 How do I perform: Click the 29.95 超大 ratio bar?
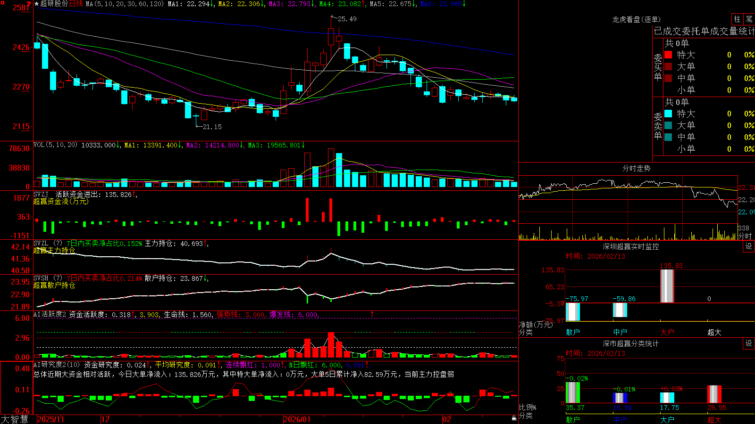point(714,394)
